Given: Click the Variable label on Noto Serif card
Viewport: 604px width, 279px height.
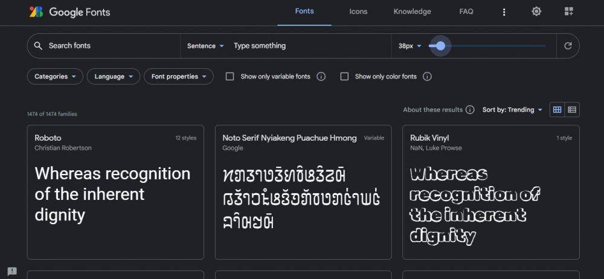Looking at the screenshot, I should click(374, 138).
